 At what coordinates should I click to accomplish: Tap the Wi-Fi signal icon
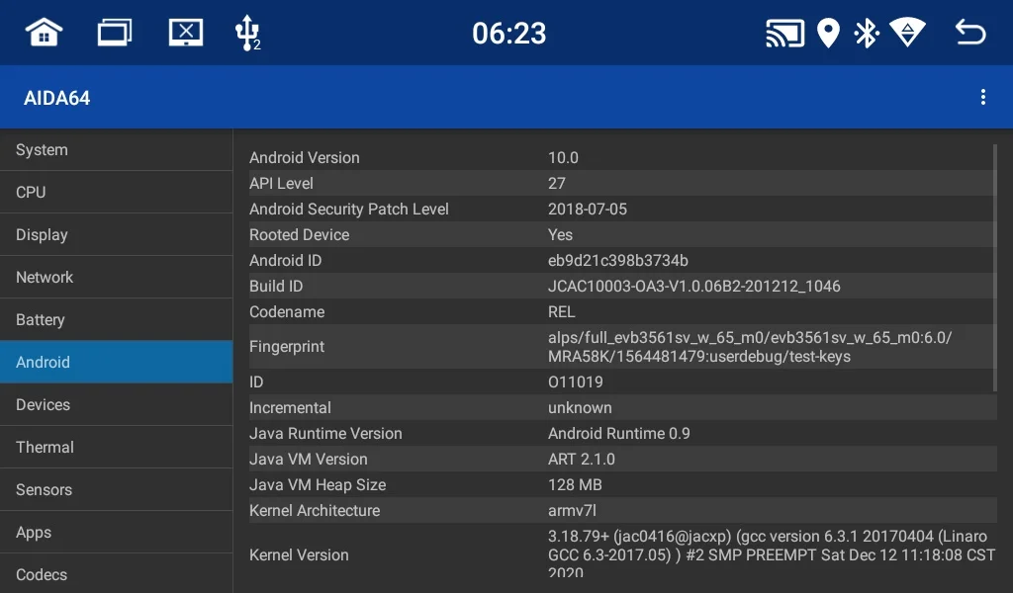click(x=908, y=33)
